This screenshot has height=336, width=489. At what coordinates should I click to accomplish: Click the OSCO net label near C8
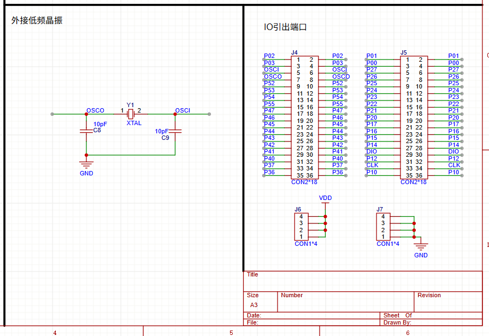[95, 110]
